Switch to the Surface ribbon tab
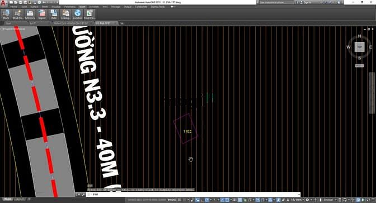 pyautogui.click(x=34, y=7)
